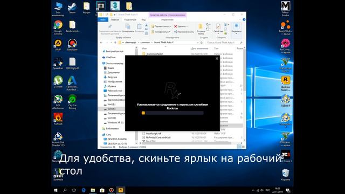Open Synthesia desktop shortcut
345x194 pixels.
tap(58, 175)
